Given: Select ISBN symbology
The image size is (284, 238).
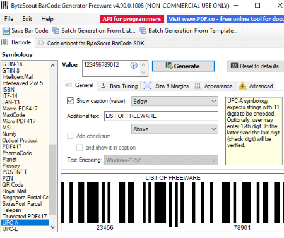Looking at the screenshot, I should coord(25,90).
